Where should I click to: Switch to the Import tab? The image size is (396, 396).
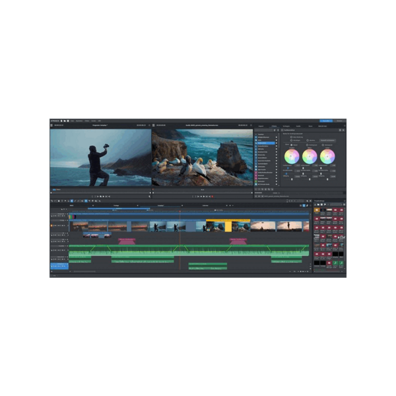261,126
